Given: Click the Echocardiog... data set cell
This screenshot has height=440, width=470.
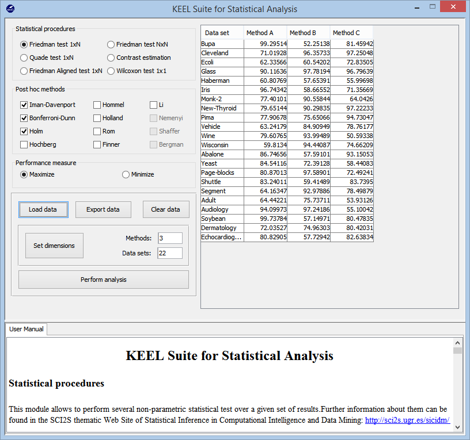Looking at the screenshot, I should 222,237.
